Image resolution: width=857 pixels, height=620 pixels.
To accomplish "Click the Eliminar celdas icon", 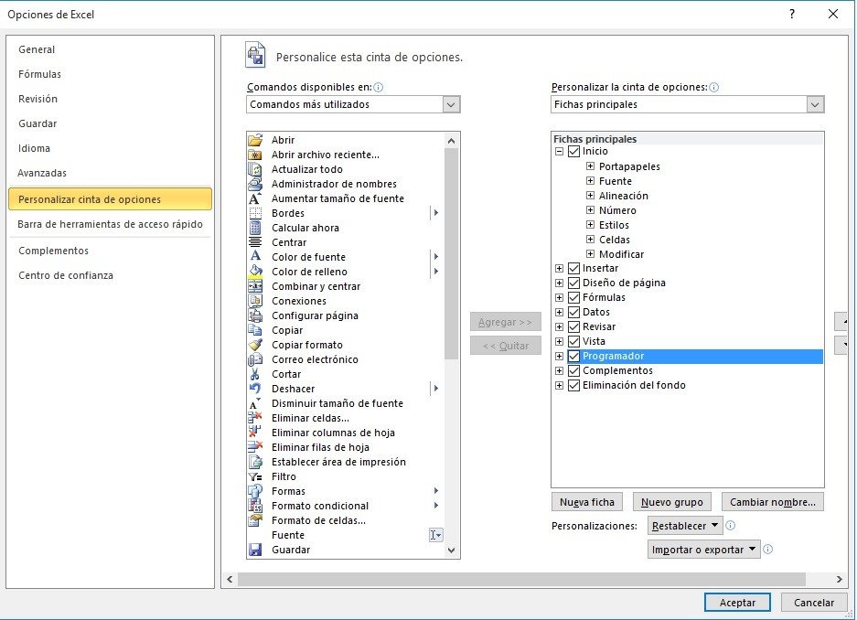I will (x=255, y=418).
